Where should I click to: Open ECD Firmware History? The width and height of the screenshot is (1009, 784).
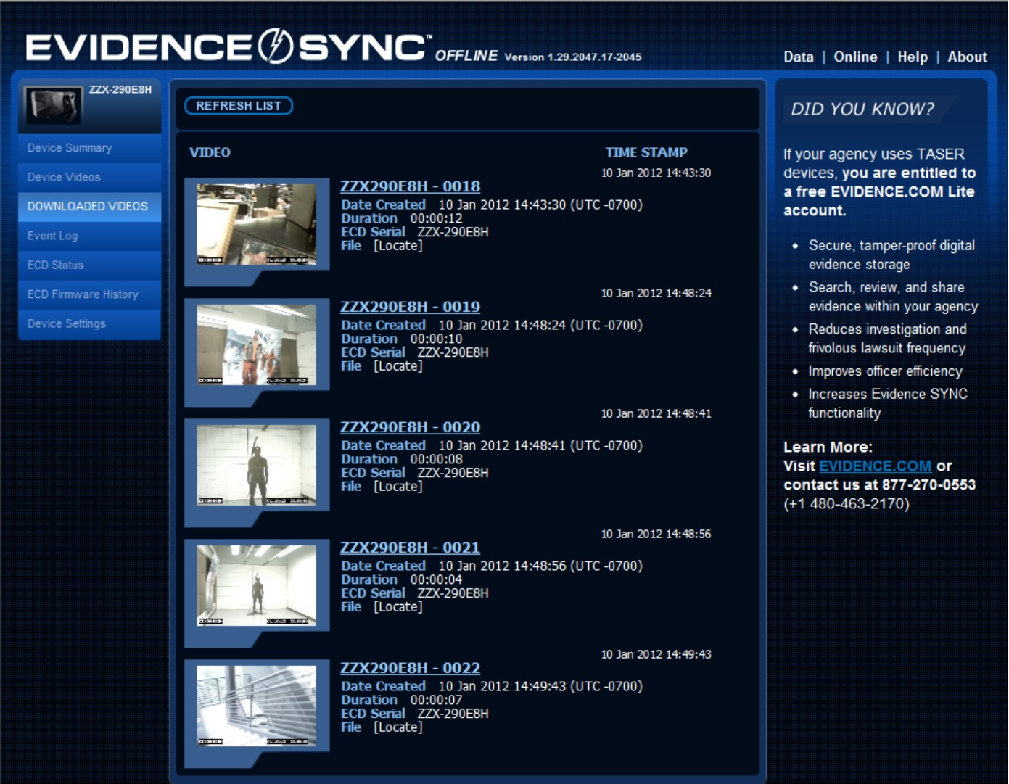pyautogui.click(x=82, y=294)
